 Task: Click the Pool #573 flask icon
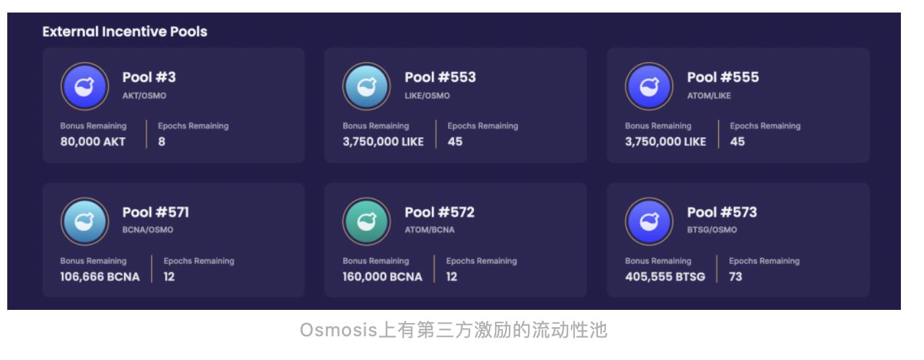pyautogui.click(x=649, y=222)
